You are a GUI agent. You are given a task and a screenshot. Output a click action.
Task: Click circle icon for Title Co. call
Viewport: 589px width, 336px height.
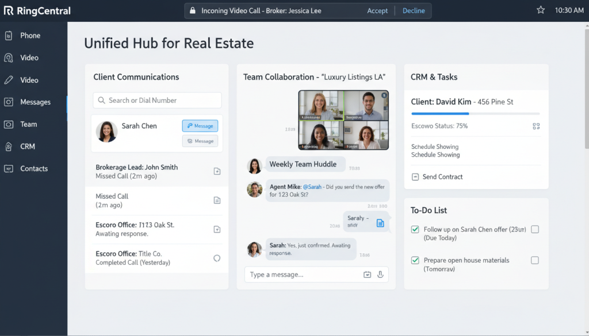[x=217, y=258]
